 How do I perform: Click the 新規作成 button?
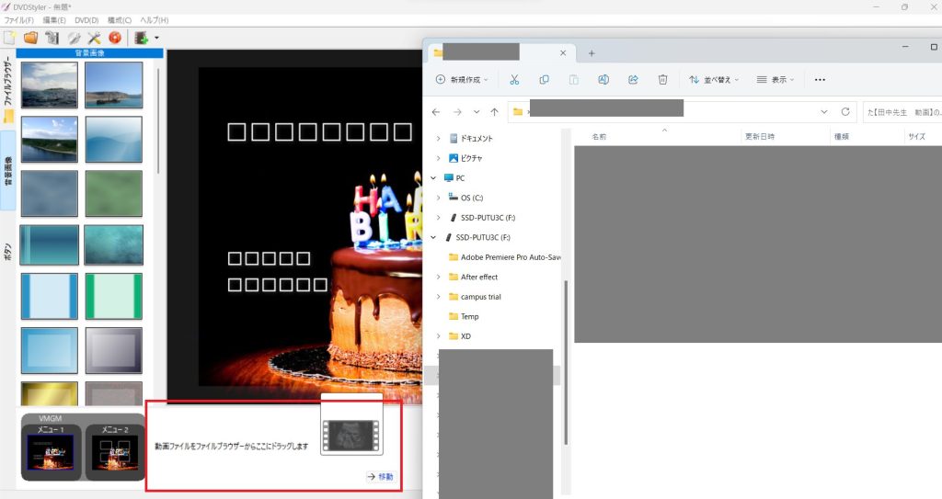(x=463, y=80)
